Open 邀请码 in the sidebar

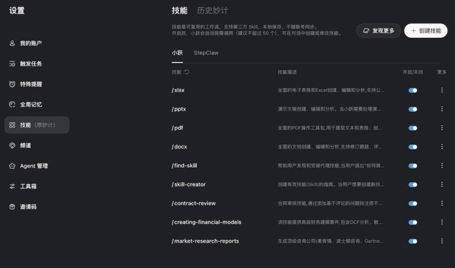point(37,207)
